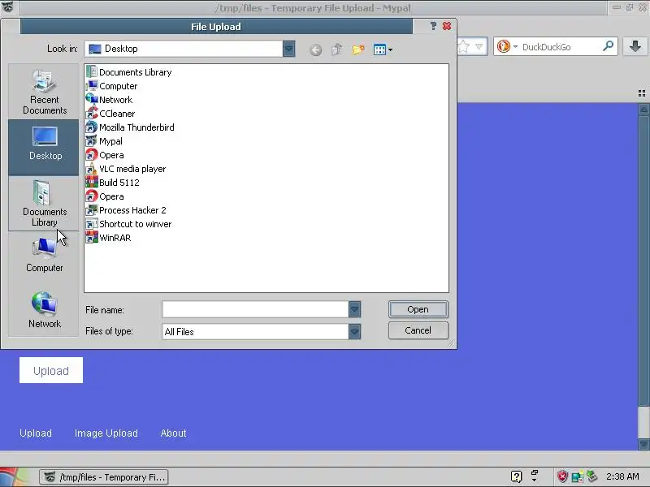
Task: Open Recent Documents in the places bar
Action: pyautogui.click(x=44, y=92)
